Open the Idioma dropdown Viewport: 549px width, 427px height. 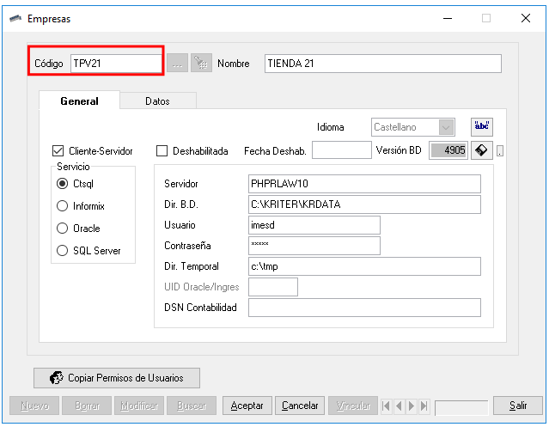[x=446, y=127]
